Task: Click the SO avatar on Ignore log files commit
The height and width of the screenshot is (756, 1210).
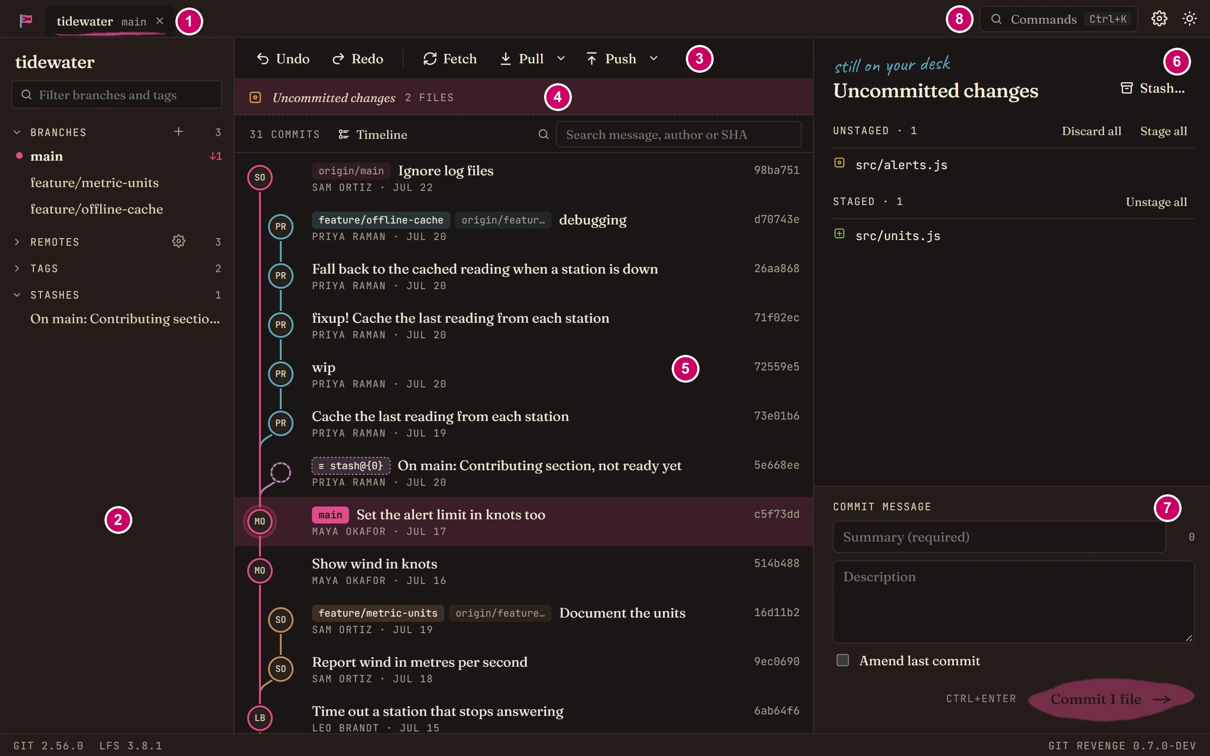Action: pyautogui.click(x=260, y=178)
